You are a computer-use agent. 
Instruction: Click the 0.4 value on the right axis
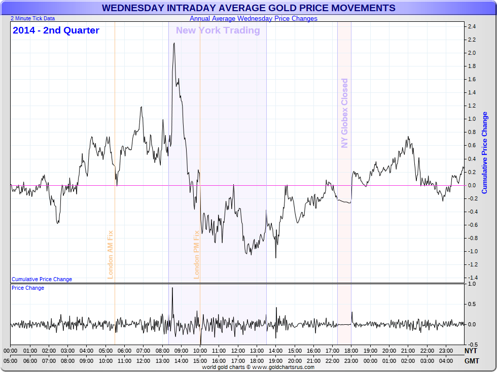tap(472, 159)
